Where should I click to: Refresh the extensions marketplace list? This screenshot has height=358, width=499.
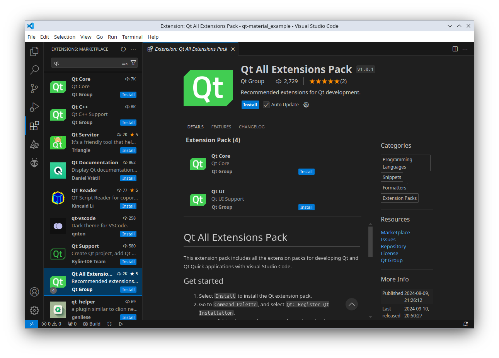(x=123, y=49)
